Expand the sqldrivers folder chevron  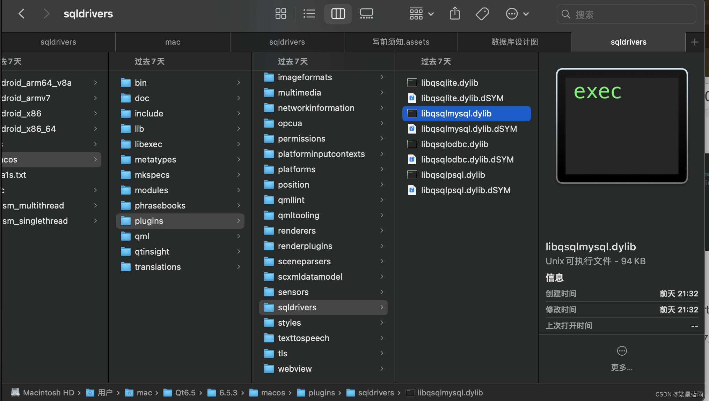point(381,307)
